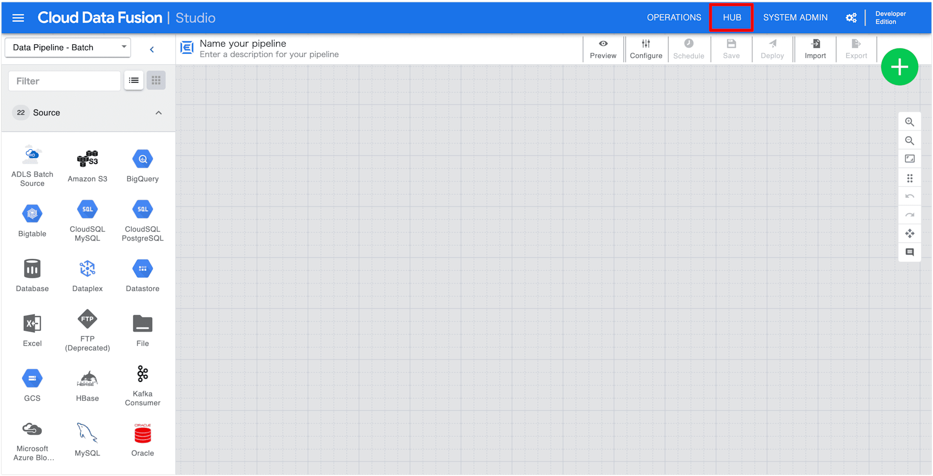Add a comment to the canvas
The width and height of the screenshot is (933, 476).
[910, 252]
